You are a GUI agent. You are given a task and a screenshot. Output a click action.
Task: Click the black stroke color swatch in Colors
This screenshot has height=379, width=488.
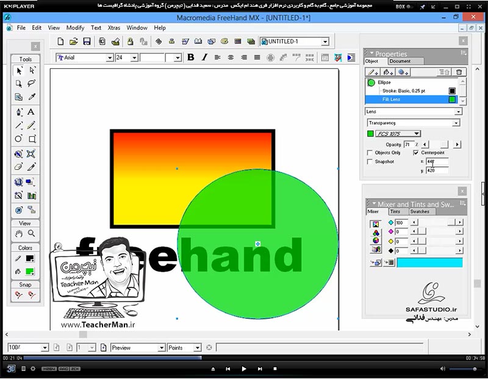click(30, 259)
